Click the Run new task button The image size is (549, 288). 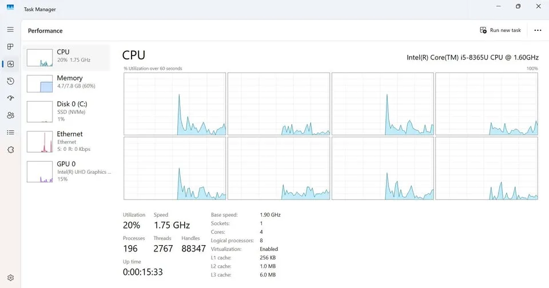(x=500, y=30)
